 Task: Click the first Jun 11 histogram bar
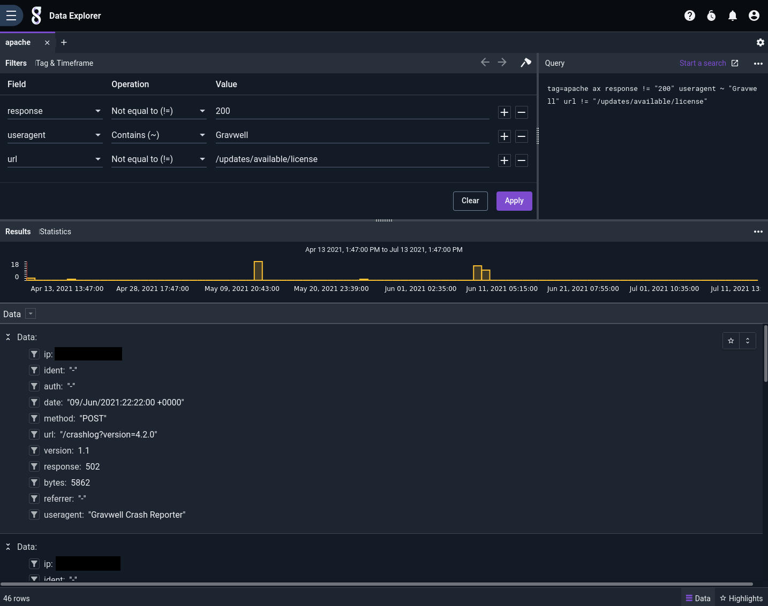(x=477, y=273)
